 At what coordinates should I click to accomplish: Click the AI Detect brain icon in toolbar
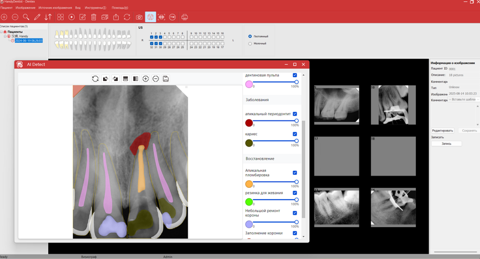(150, 17)
